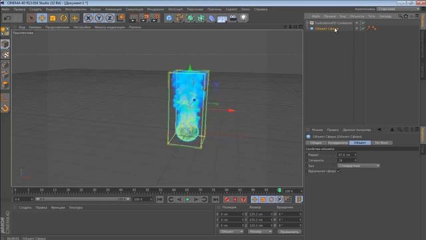Open the floor environment objects icon
The width and height of the screenshot is (426, 240).
coord(222,18)
